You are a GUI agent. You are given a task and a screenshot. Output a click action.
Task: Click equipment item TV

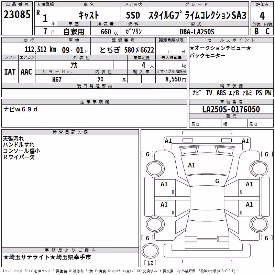tap(209, 93)
